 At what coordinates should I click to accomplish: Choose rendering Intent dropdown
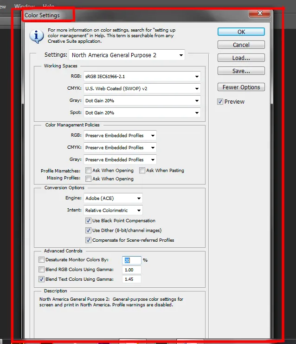point(113,211)
